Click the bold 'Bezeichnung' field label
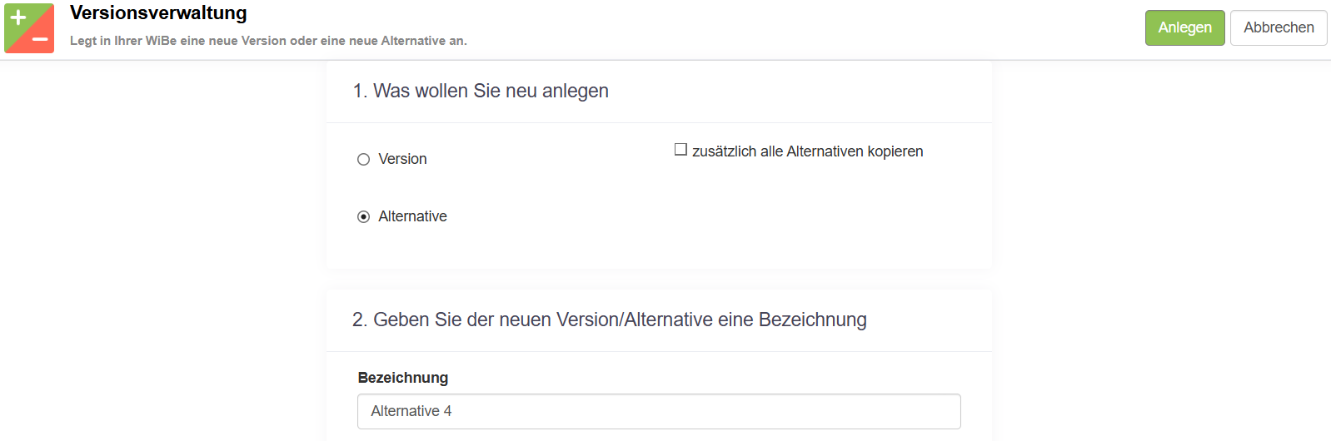The image size is (1331, 441). [403, 378]
